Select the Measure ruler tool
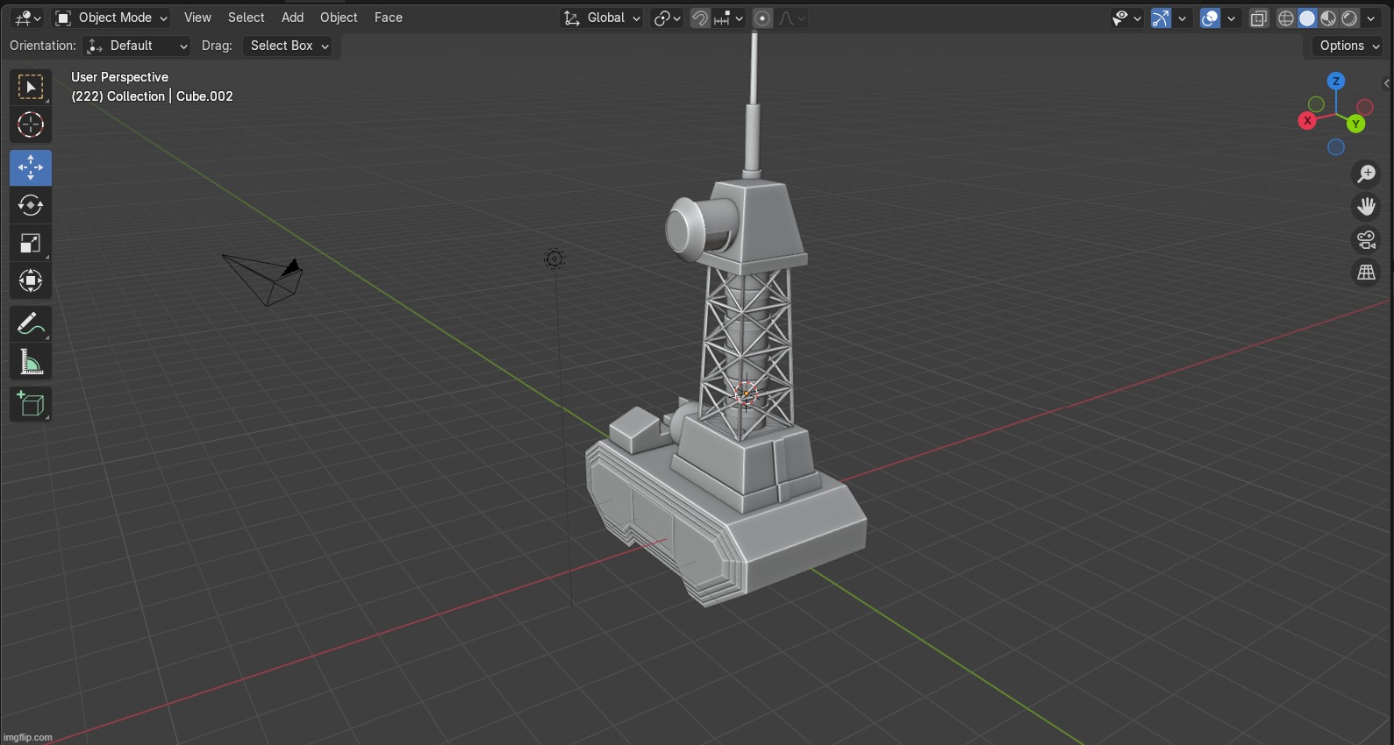 [31, 362]
